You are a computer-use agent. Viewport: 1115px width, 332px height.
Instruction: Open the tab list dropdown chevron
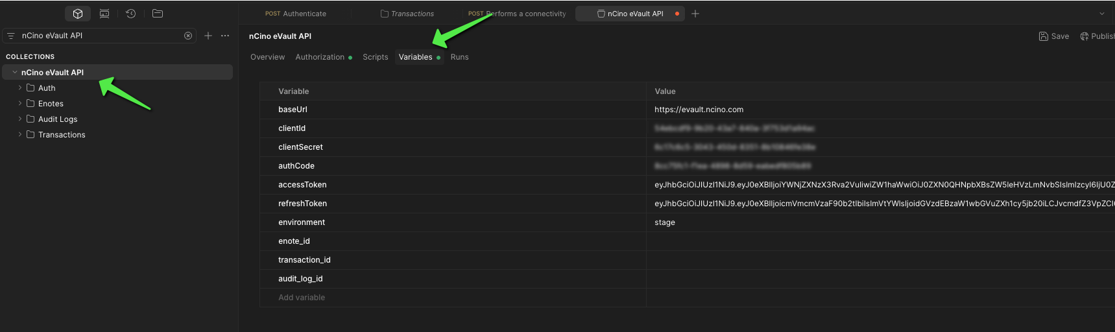(x=1101, y=14)
